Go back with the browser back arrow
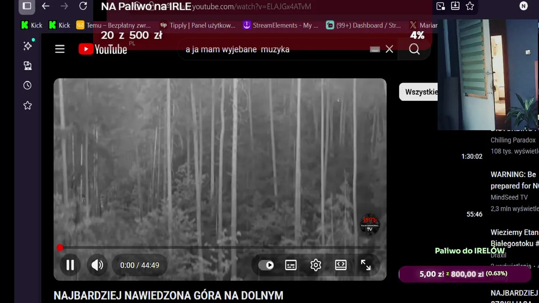 [x=45, y=6]
